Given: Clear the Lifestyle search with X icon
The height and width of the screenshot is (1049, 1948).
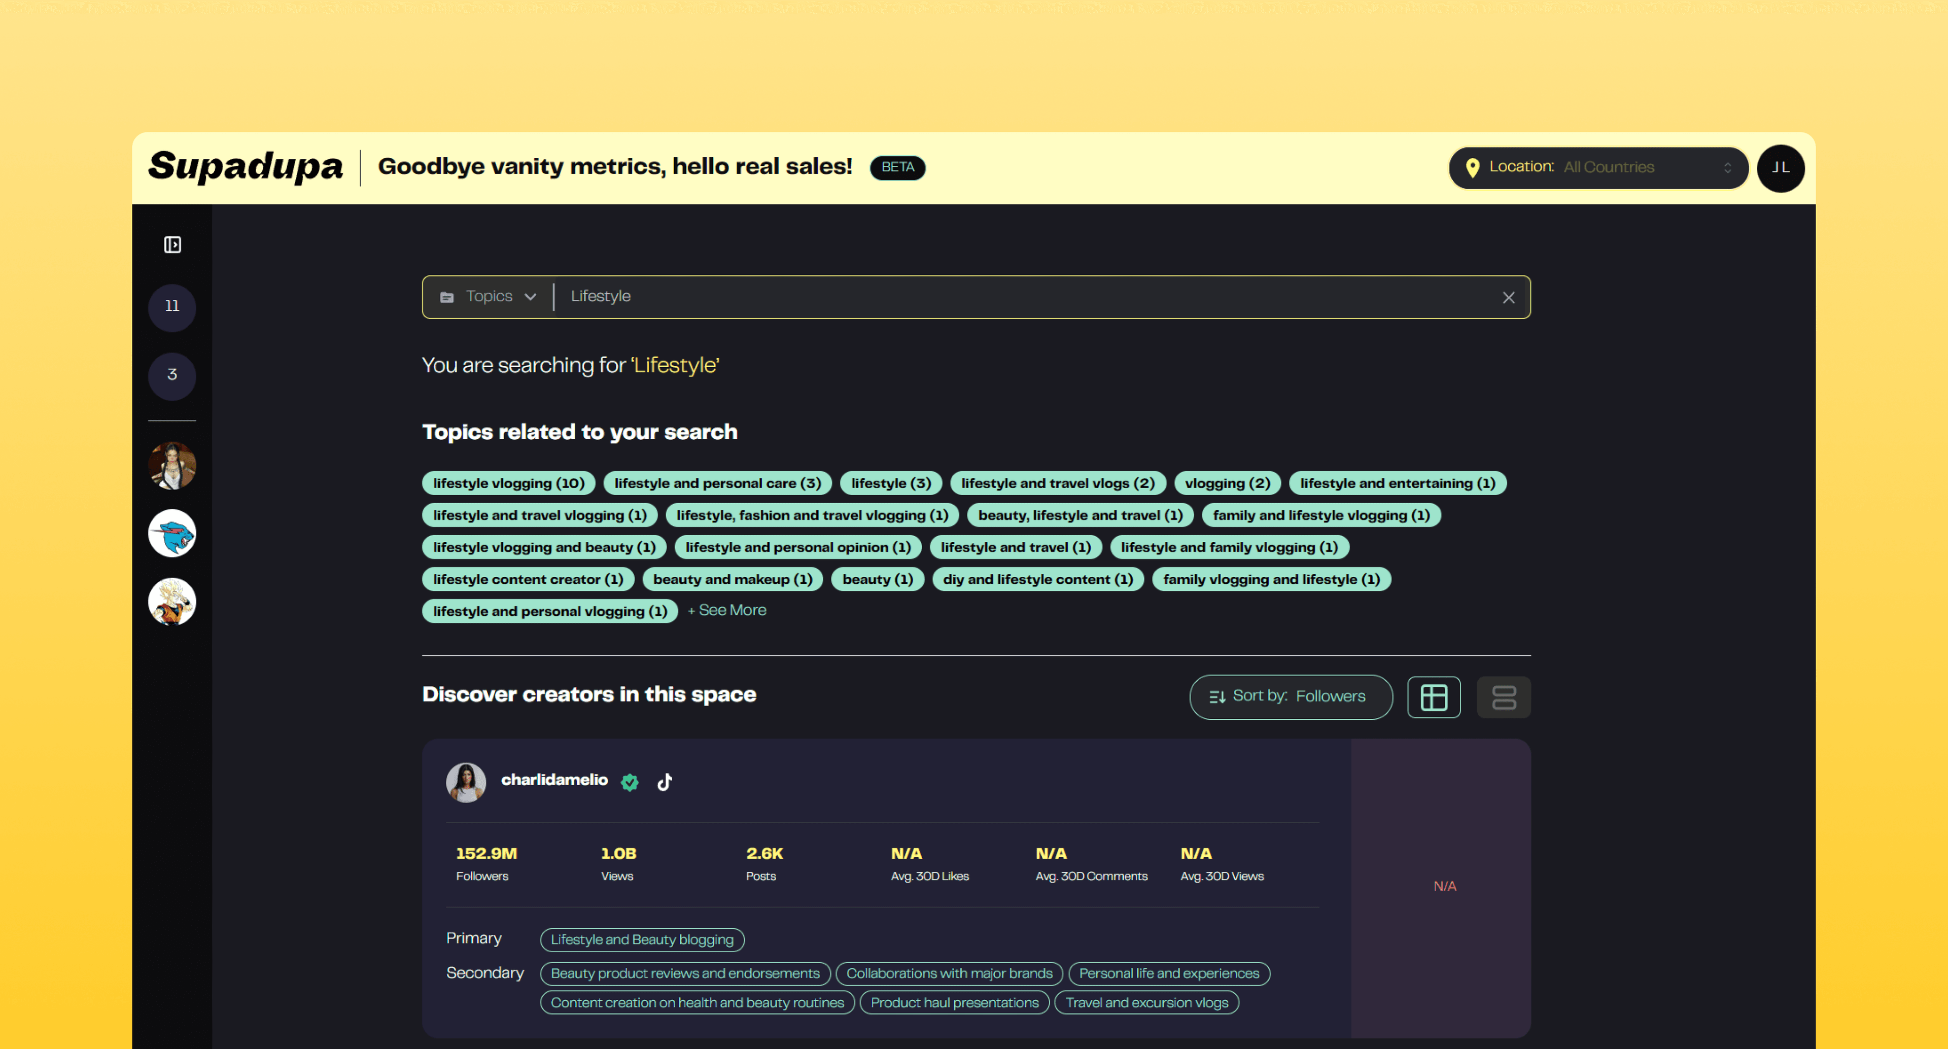Looking at the screenshot, I should click(x=1508, y=297).
